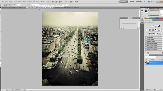
Task: Switch to the Channels tab
Action: (x=152, y=55)
